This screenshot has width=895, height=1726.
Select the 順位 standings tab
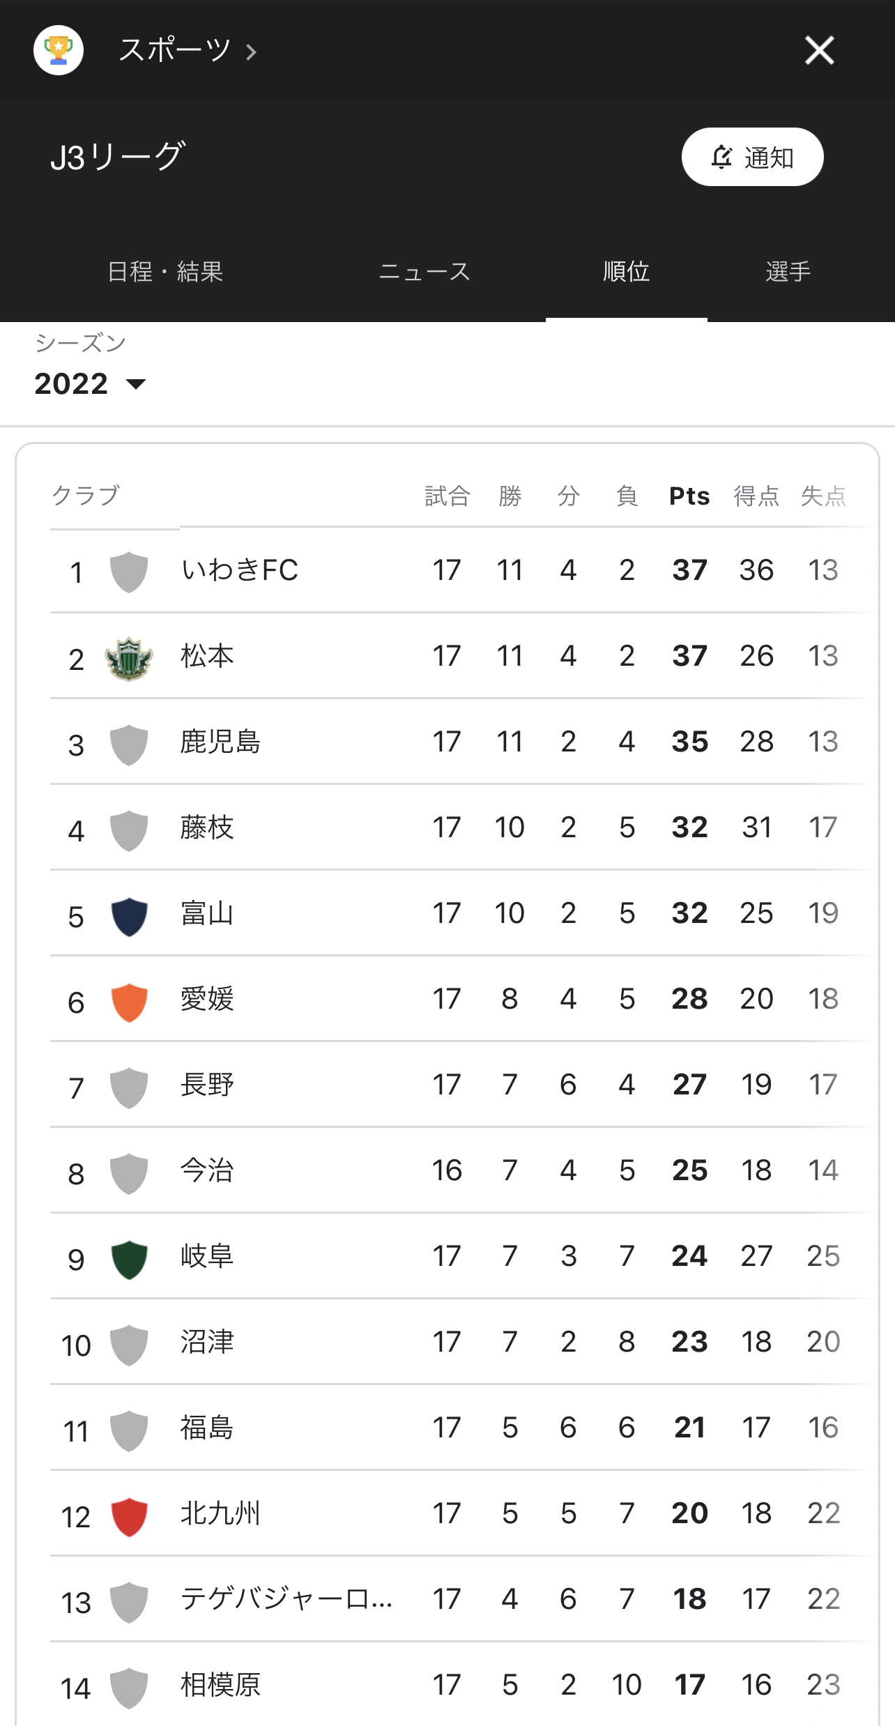[x=627, y=271]
